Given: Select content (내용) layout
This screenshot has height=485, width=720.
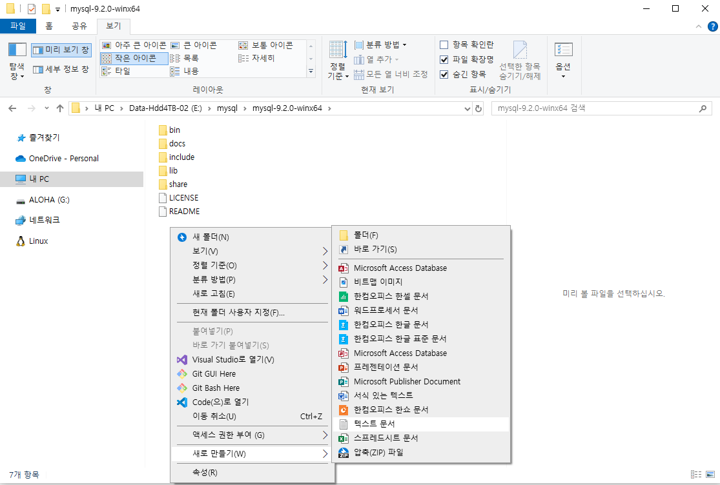Looking at the screenshot, I should click(x=184, y=71).
